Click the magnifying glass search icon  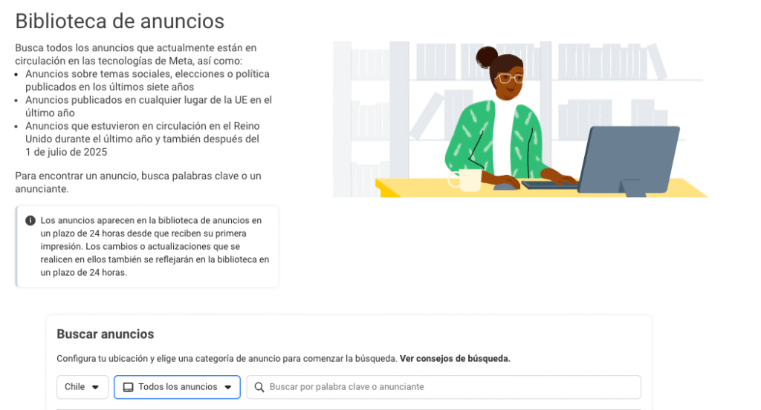coord(259,387)
